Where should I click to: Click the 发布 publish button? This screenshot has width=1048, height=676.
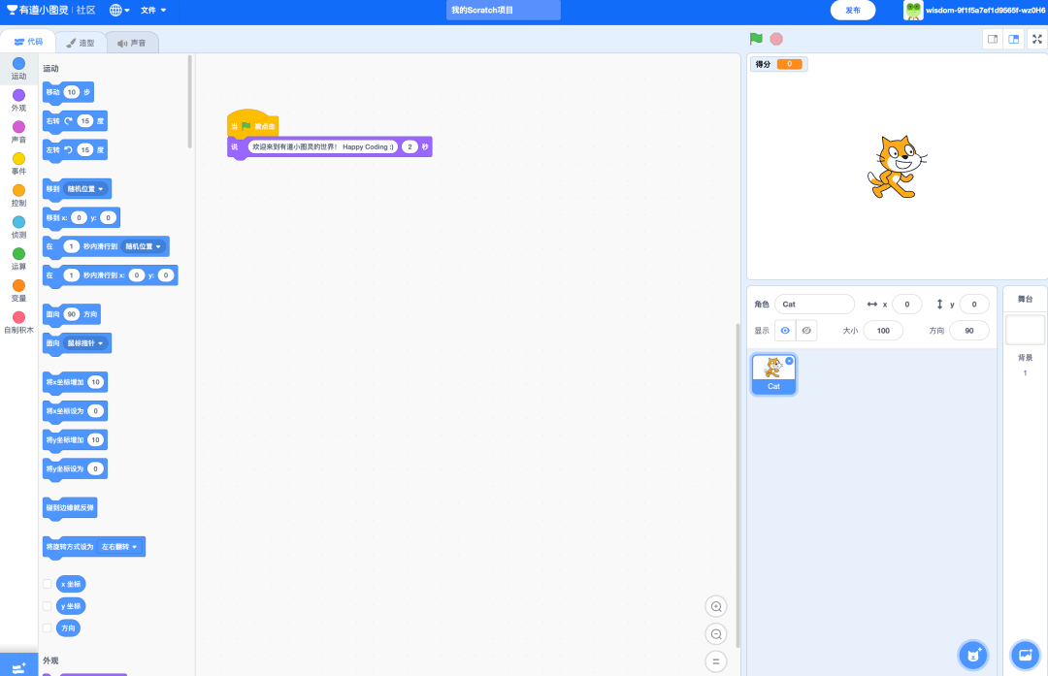coord(853,10)
